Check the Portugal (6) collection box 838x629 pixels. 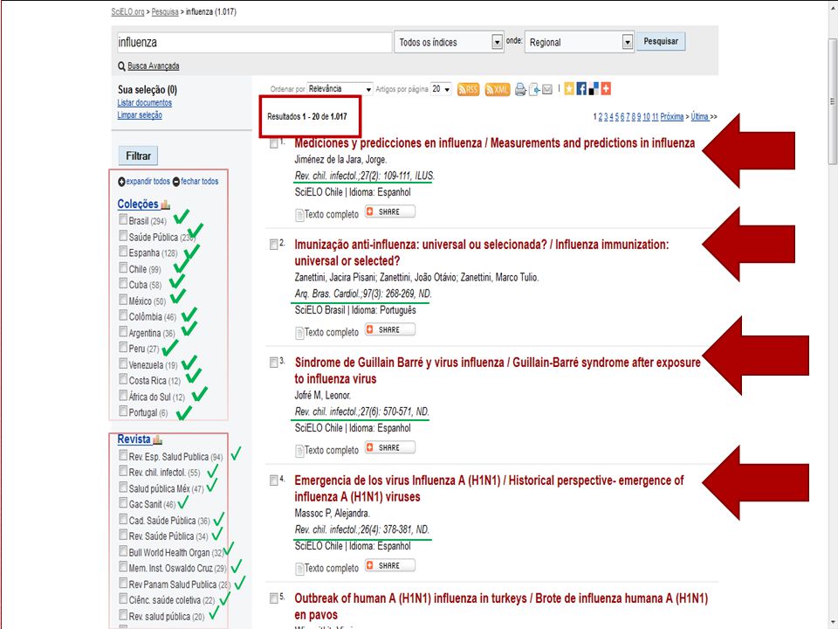[123, 411]
